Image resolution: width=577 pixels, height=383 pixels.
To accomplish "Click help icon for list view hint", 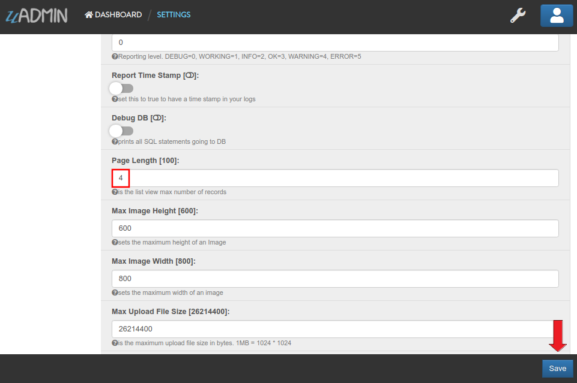I will pyautogui.click(x=115, y=192).
